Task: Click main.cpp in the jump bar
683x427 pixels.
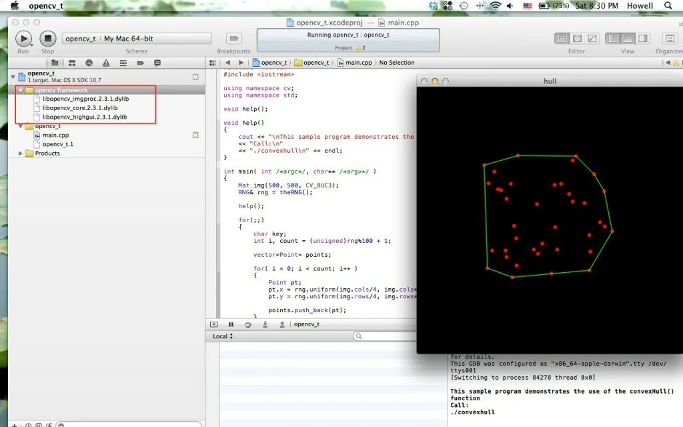Action: point(355,63)
